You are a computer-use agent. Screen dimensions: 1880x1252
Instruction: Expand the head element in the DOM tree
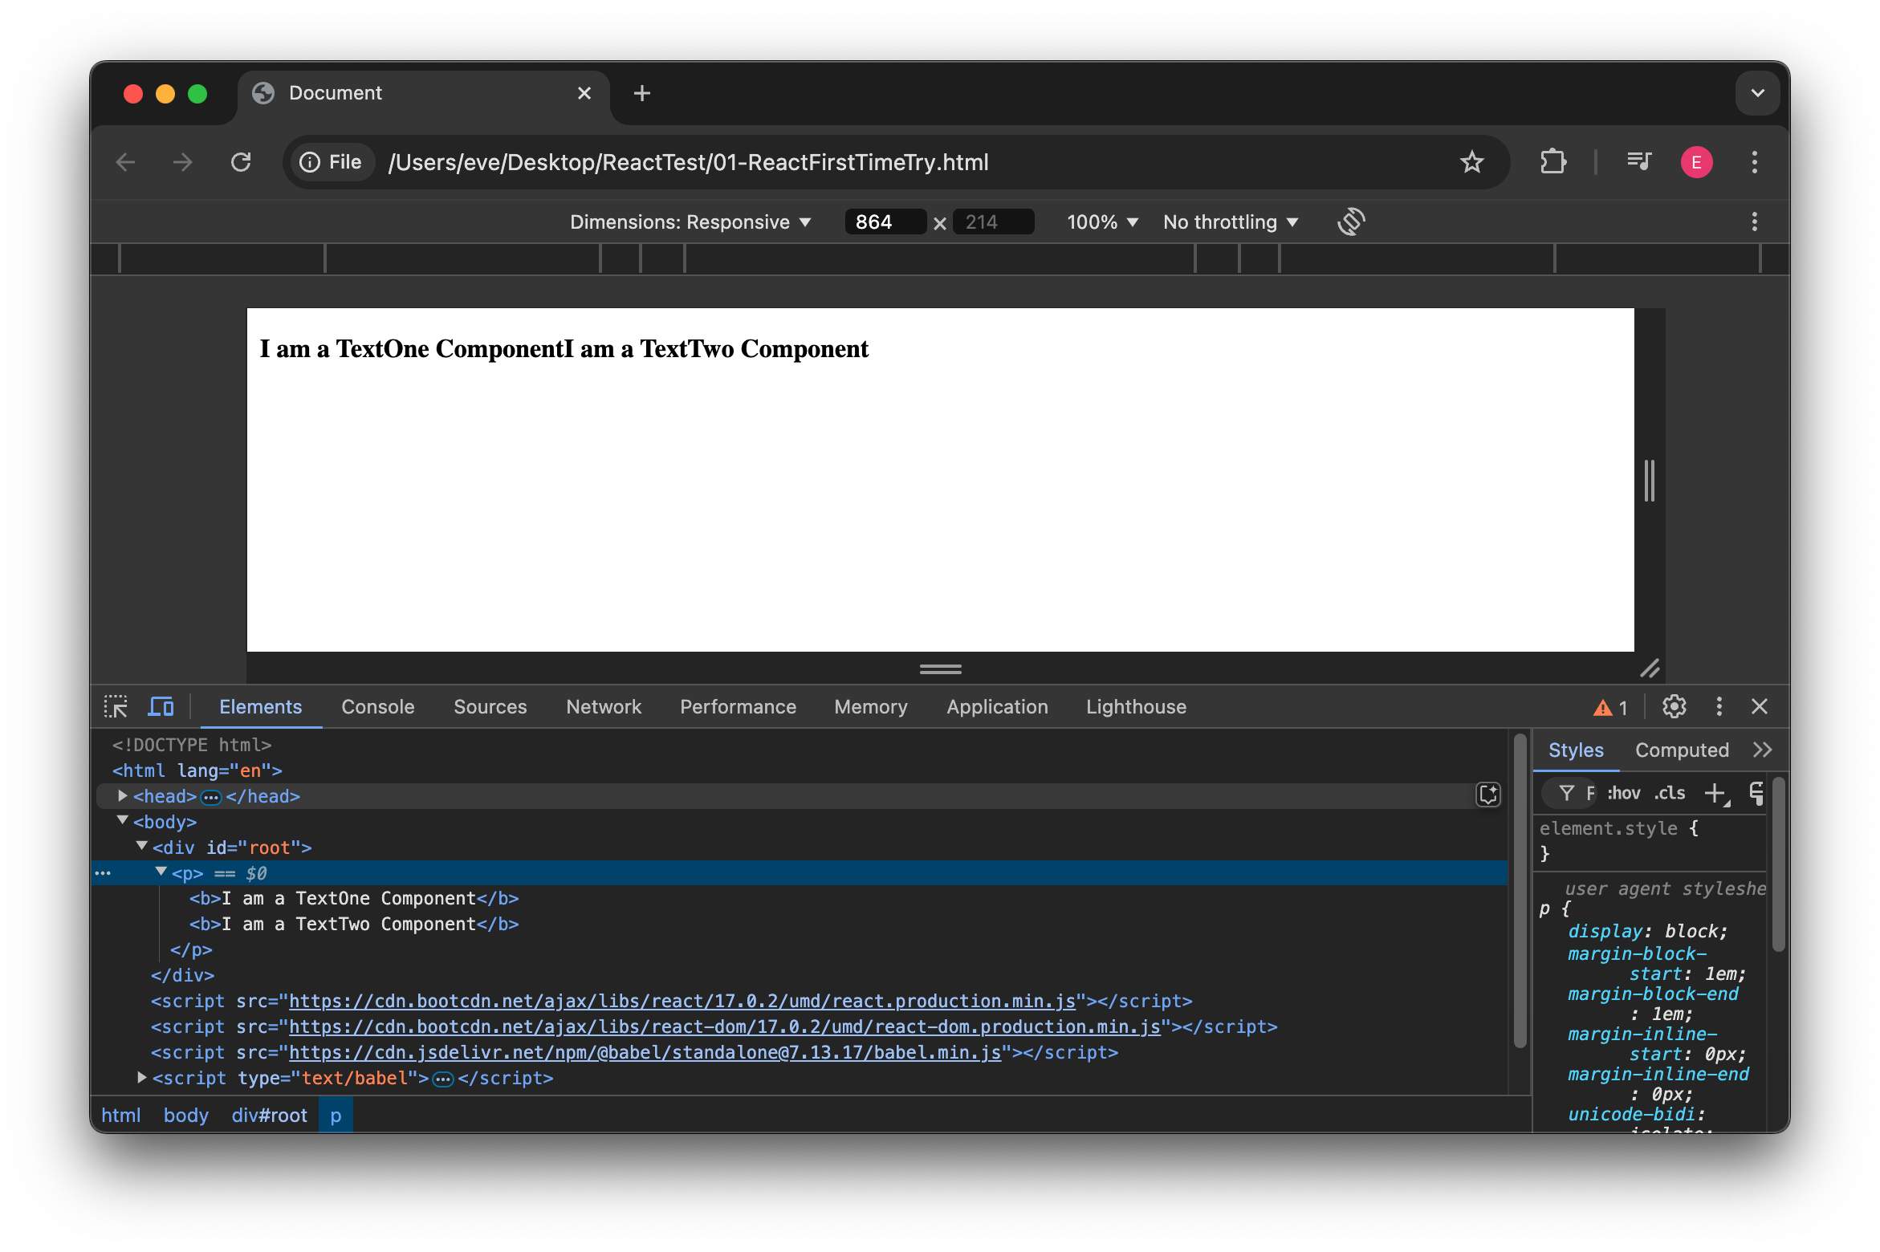click(122, 796)
